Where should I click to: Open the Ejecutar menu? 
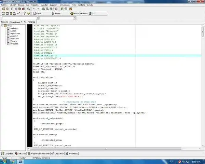(x=44, y=5)
